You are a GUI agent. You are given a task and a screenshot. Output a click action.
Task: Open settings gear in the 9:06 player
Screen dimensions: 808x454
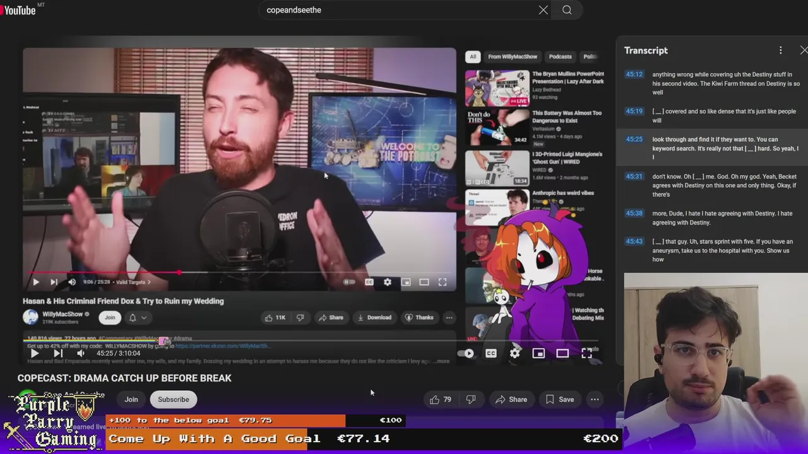pyautogui.click(x=388, y=282)
